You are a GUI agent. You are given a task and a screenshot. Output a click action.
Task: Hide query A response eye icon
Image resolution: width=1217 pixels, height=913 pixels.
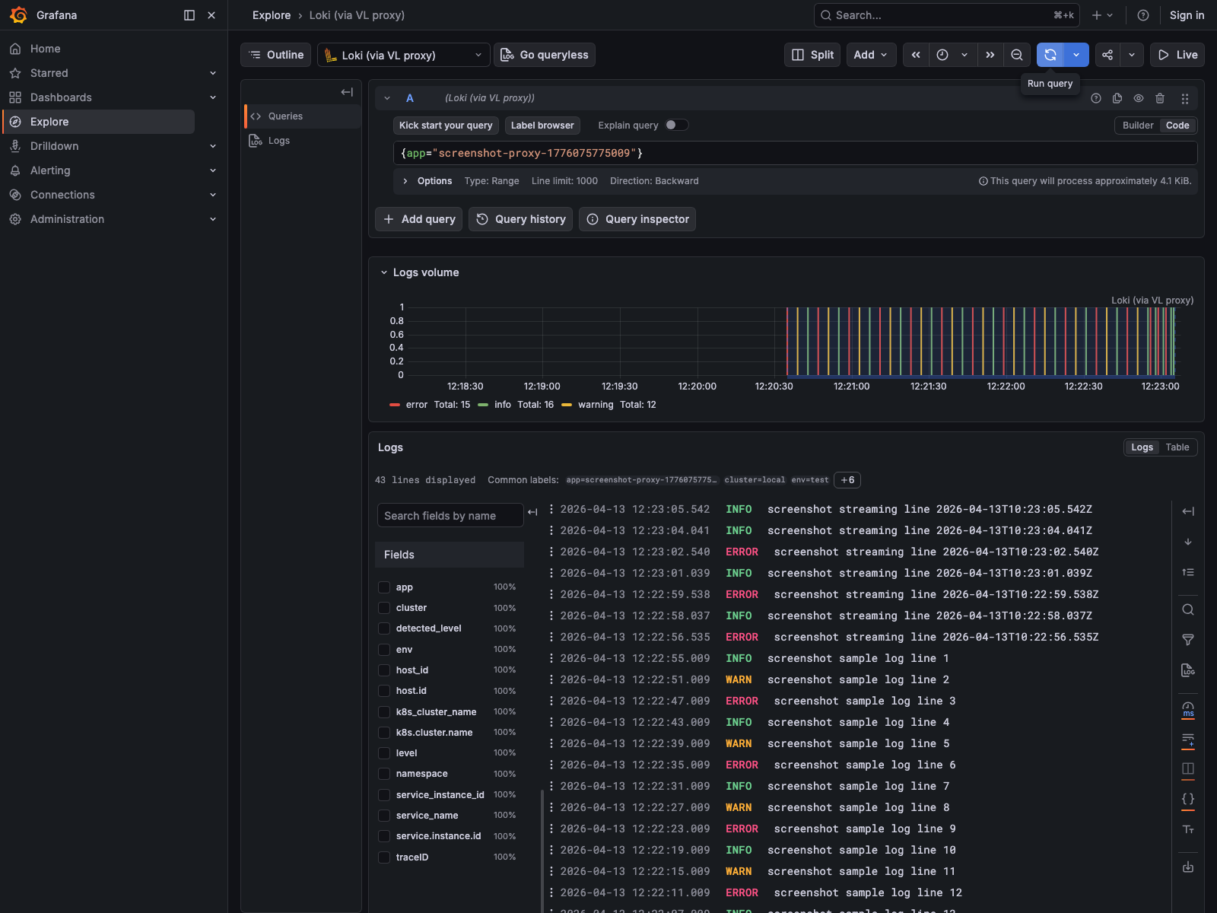(1139, 98)
